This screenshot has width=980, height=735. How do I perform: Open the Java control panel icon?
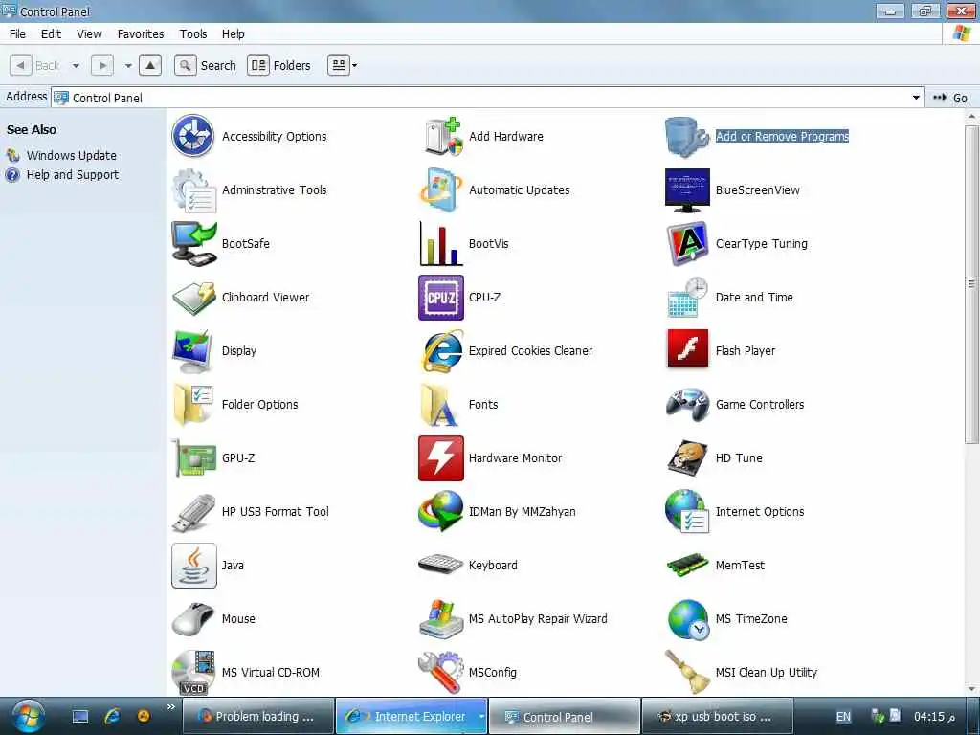pyautogui.click(x=193, y=565)
